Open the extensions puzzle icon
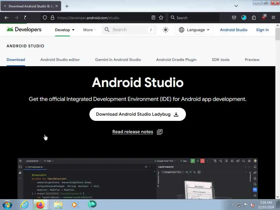 [x=254, y=18]
